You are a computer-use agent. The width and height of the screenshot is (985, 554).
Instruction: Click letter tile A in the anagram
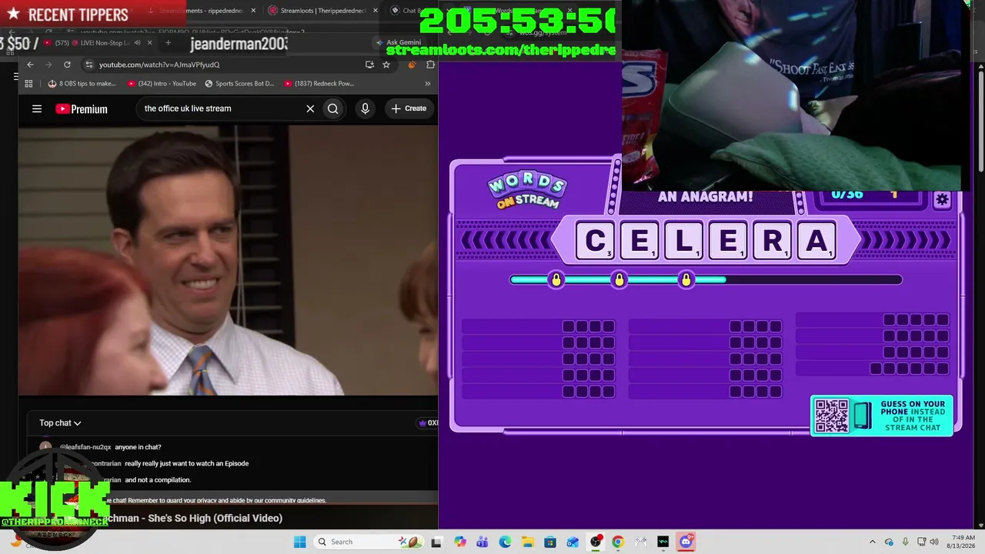coord(816,241)
